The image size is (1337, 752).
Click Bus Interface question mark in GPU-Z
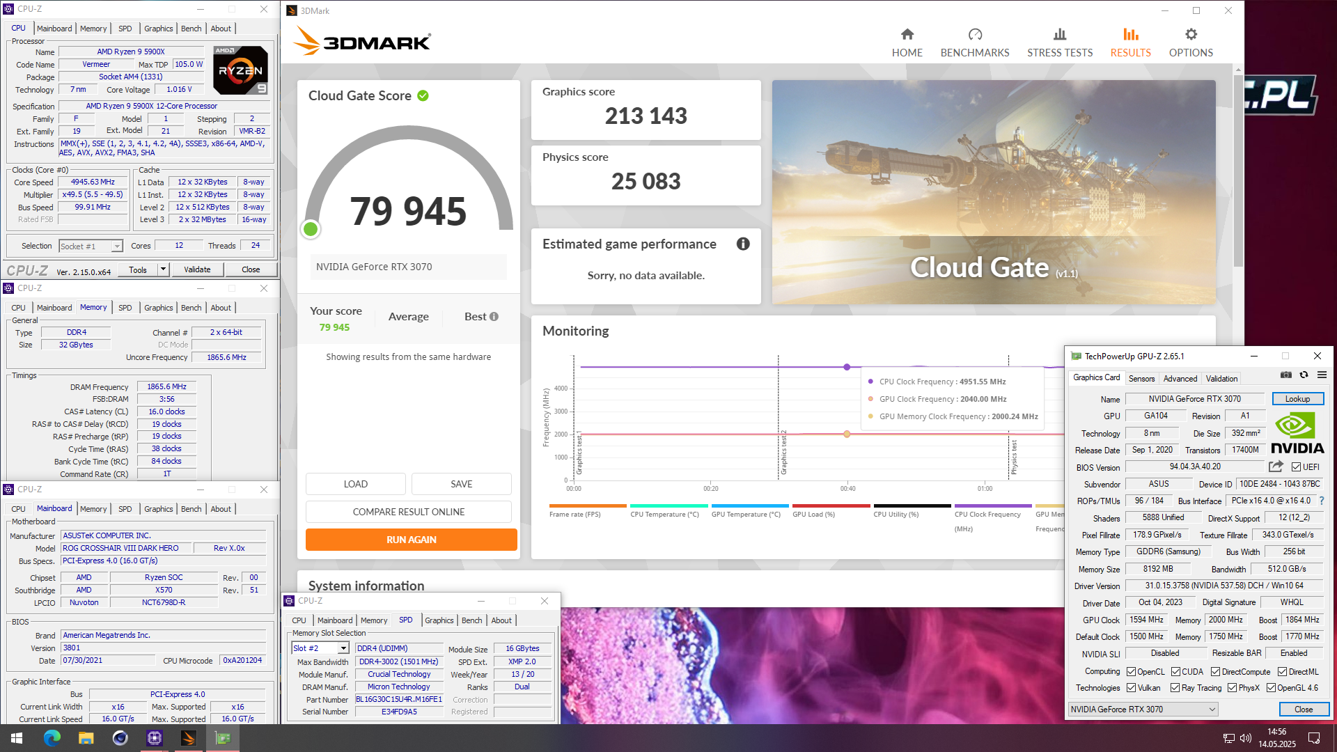point(1321,501)
